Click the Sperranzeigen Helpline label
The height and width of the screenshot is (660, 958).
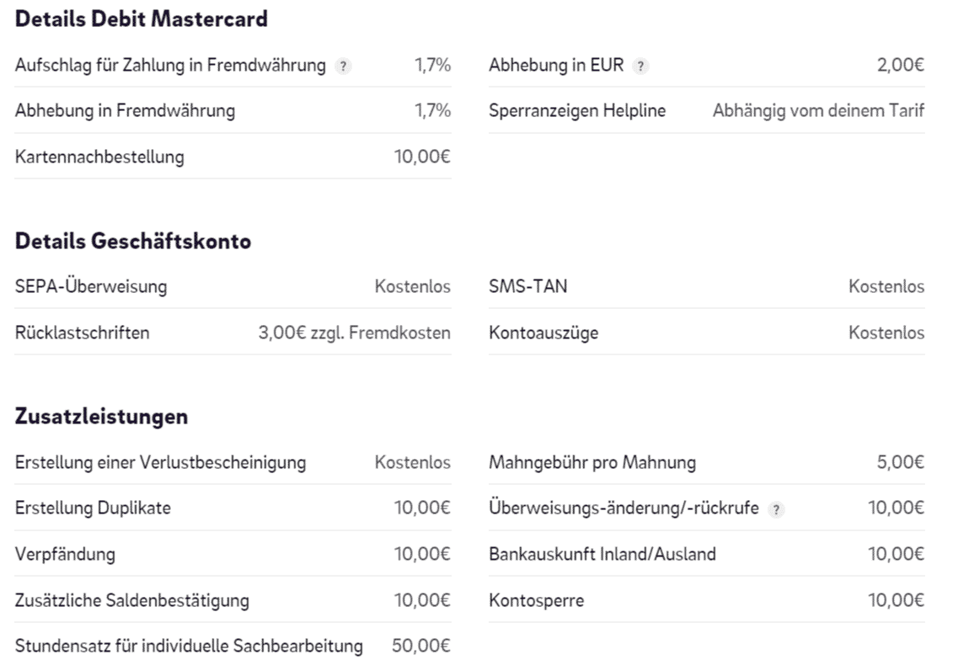pyautogui.click(x=577, y=110)
